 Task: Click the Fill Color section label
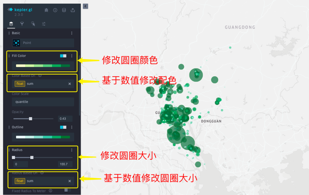(19, 56)
